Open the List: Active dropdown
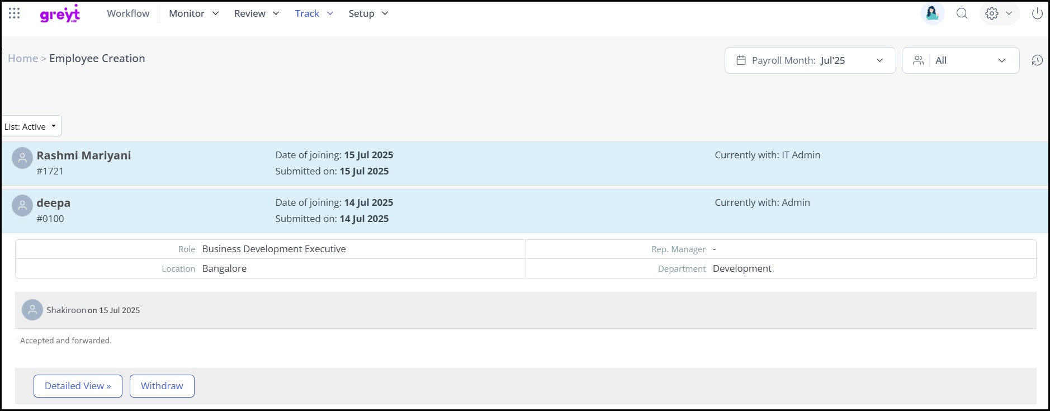This screenshot has height=411, width=1050. [x=31, y=126]
